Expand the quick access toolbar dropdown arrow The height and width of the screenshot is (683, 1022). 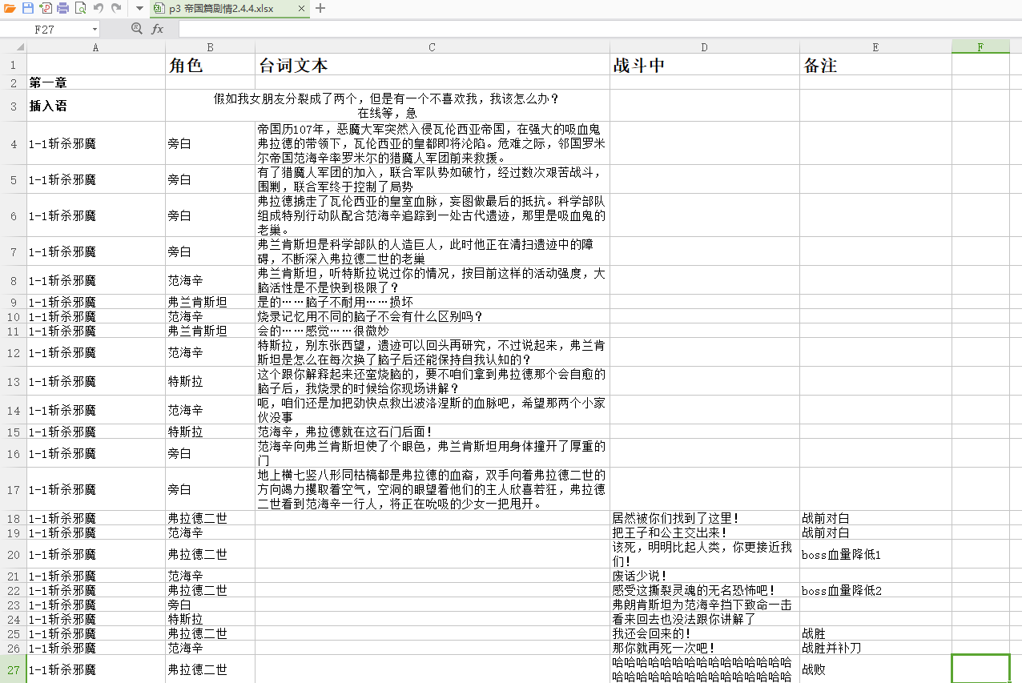tap(139, 9)
